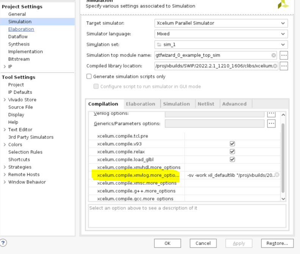Click the help question mark icon
Image resolution: width=300 pixels, height=254 pixels.
pyautogui.click(x=3, y=243)
